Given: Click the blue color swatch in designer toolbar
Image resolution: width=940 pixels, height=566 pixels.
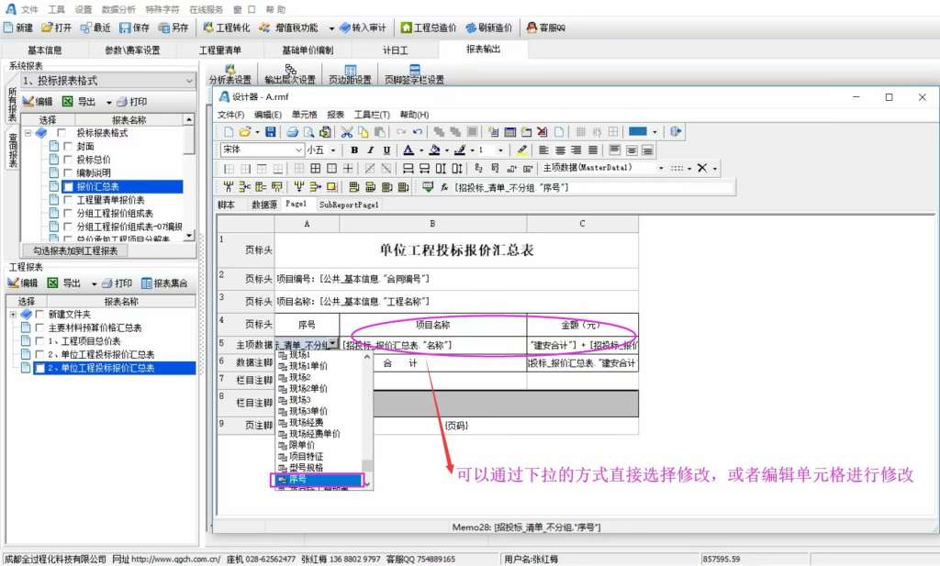Looking at the screenshot, I should coord(637,132).
